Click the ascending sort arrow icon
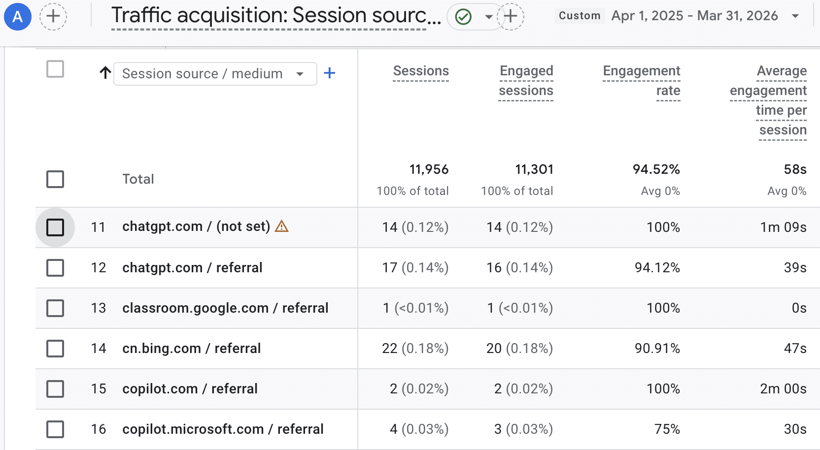The height and width of the screenshot is (450, 820). tap(105, 73)
